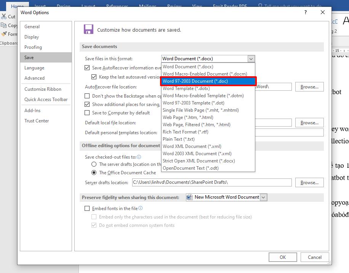Choose Web Page, Filtered option

(208, 124)
